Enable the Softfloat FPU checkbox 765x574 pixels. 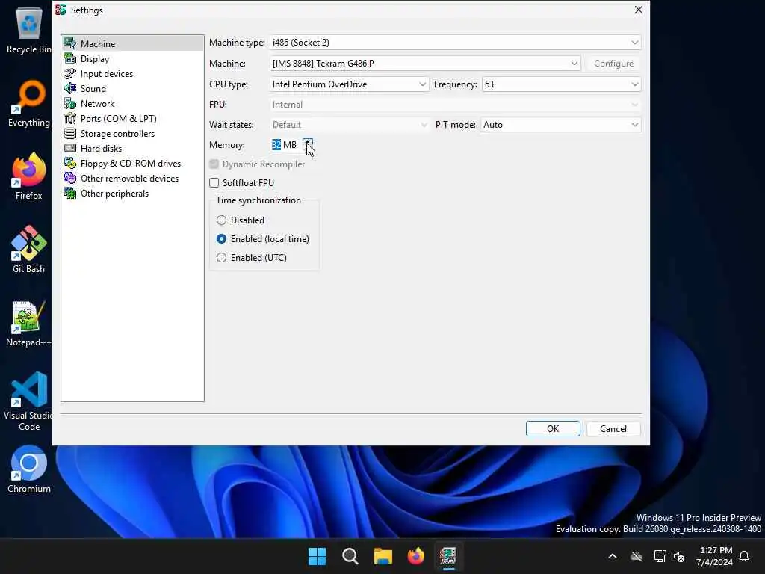[214, 182]
